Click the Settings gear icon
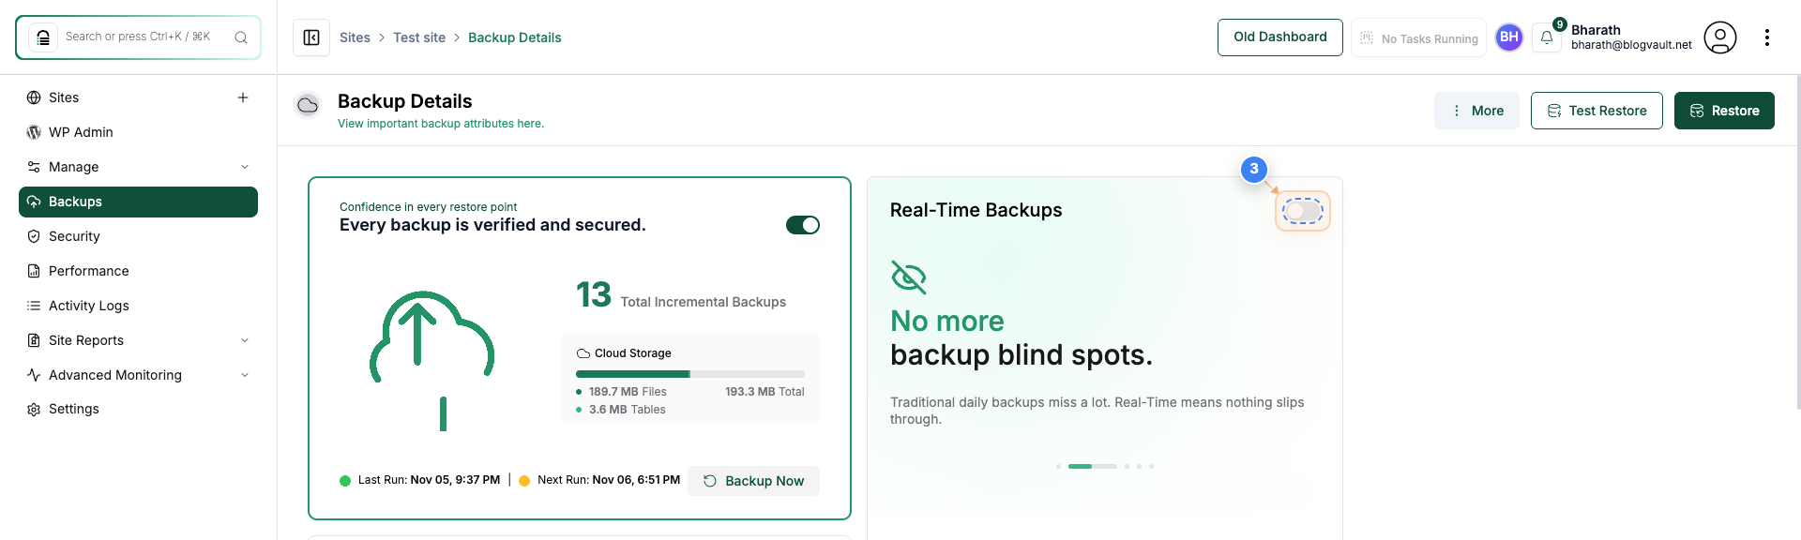Screen dimensions: 1801x540 tap(34, 410)
